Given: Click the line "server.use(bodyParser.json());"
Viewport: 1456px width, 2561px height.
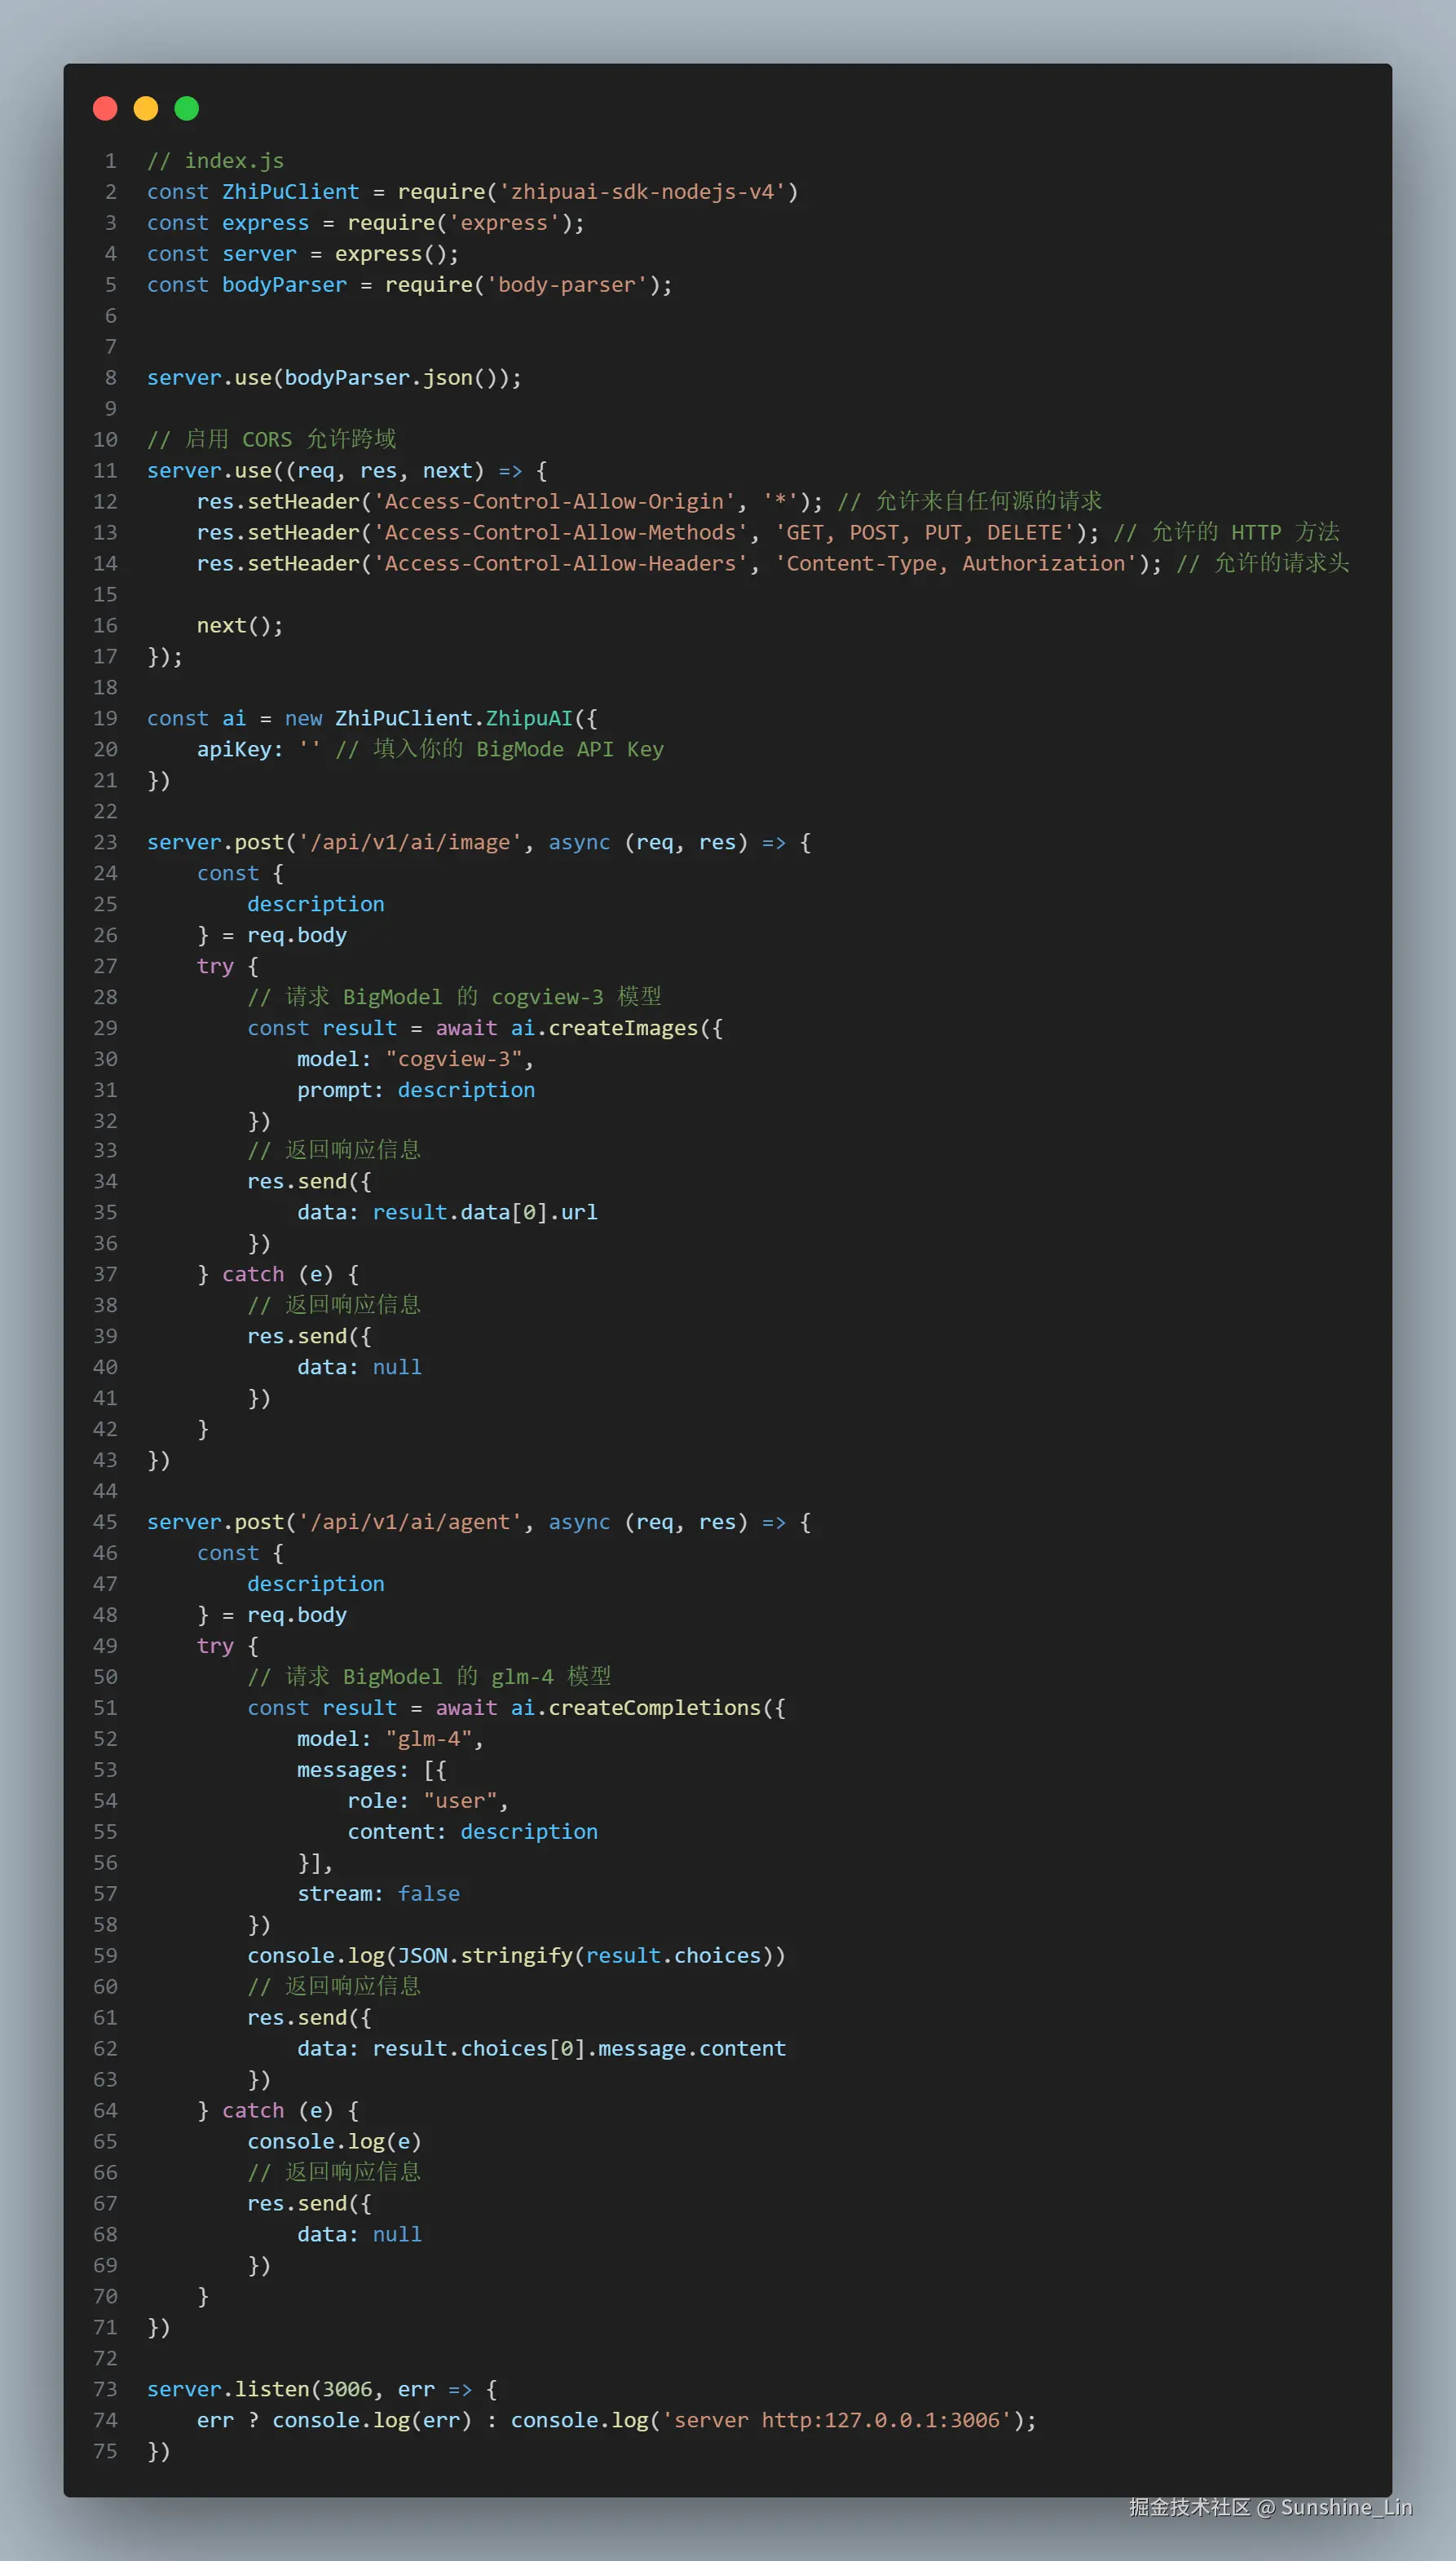Looking at the screenshot, I should click(x=334, y=378).
